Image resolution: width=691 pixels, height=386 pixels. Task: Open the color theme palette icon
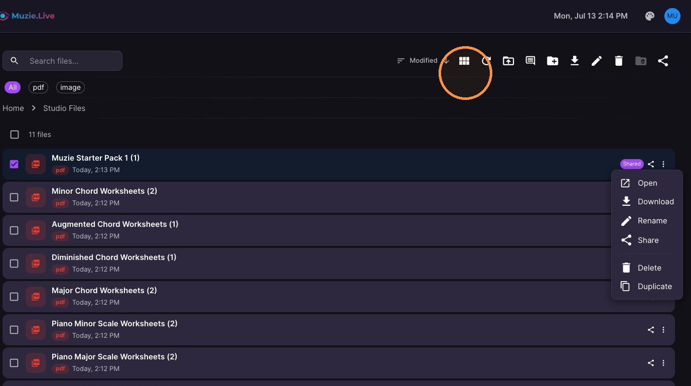[650, 16]
